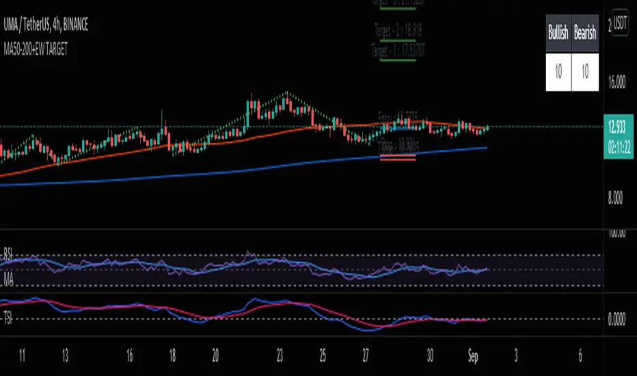
Task: Click the date label 20 on time axis
Action: (215, 356)
